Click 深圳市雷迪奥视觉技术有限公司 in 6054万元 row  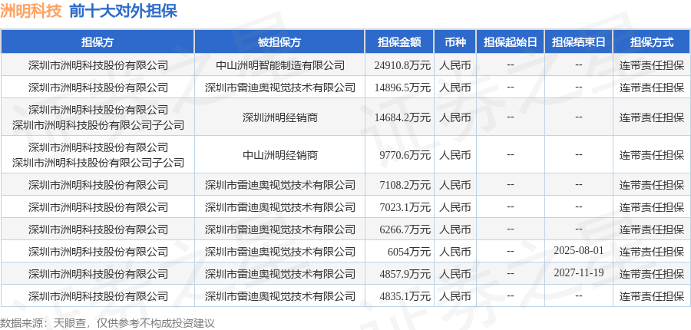279,252
